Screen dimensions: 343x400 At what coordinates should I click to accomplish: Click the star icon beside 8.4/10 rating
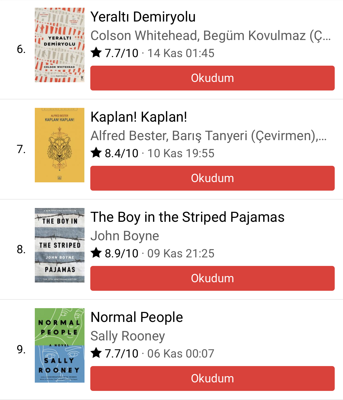point(96,153)
